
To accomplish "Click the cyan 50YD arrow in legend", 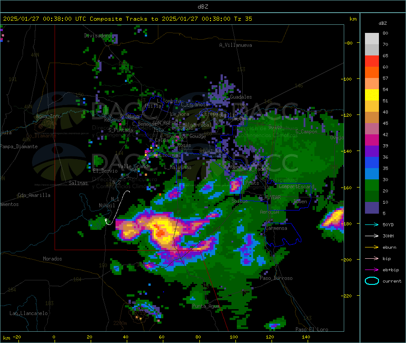I will (372, 224).
